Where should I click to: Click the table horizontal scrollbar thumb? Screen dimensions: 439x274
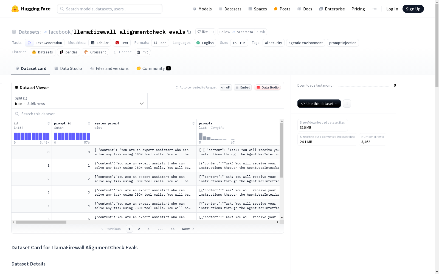click(41, 222)
